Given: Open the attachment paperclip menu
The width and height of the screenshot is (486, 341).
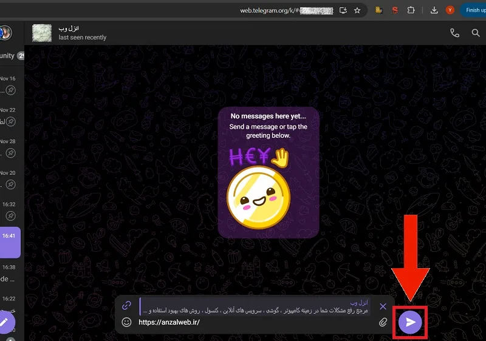Looking at the screenshot, I should 383,322.
